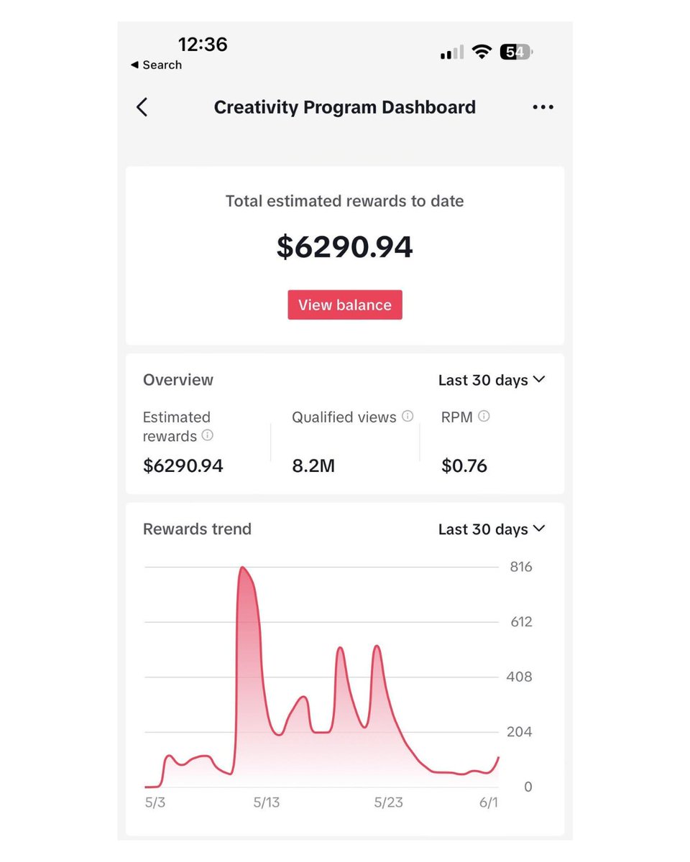Tap the Estimated rewards info icon
Viewport: 690px width, 862px height.
point(208,435)
